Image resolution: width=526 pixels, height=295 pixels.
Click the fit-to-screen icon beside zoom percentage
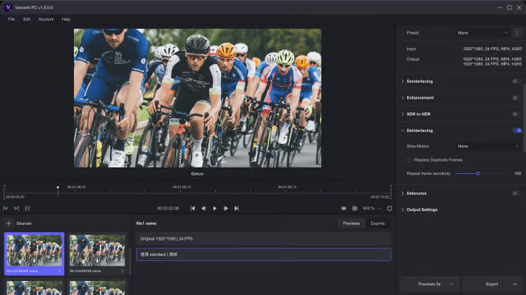(389, 209)
